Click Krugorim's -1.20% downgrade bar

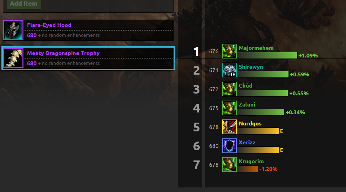247,169
